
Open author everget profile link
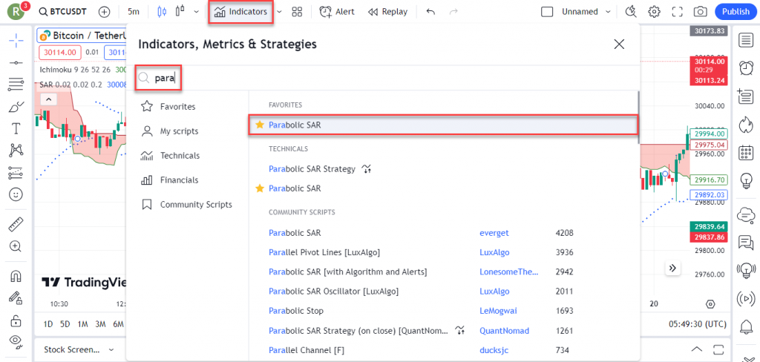494,233
